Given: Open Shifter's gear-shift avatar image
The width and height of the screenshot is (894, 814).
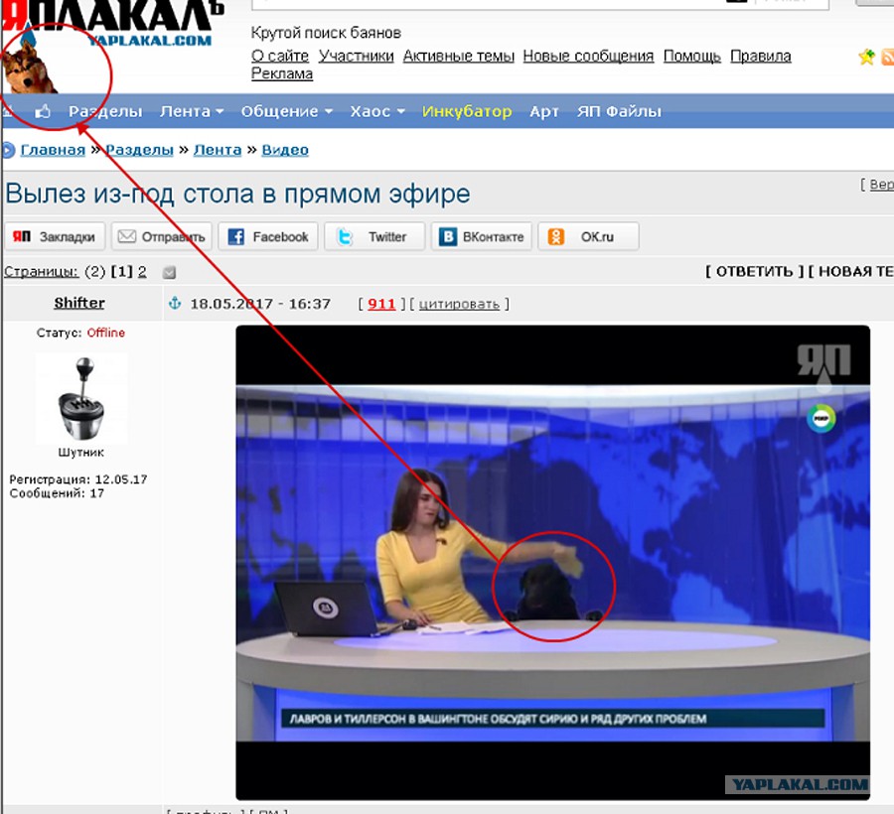Looking at the screenshot, I should click(x=81, y=398).
